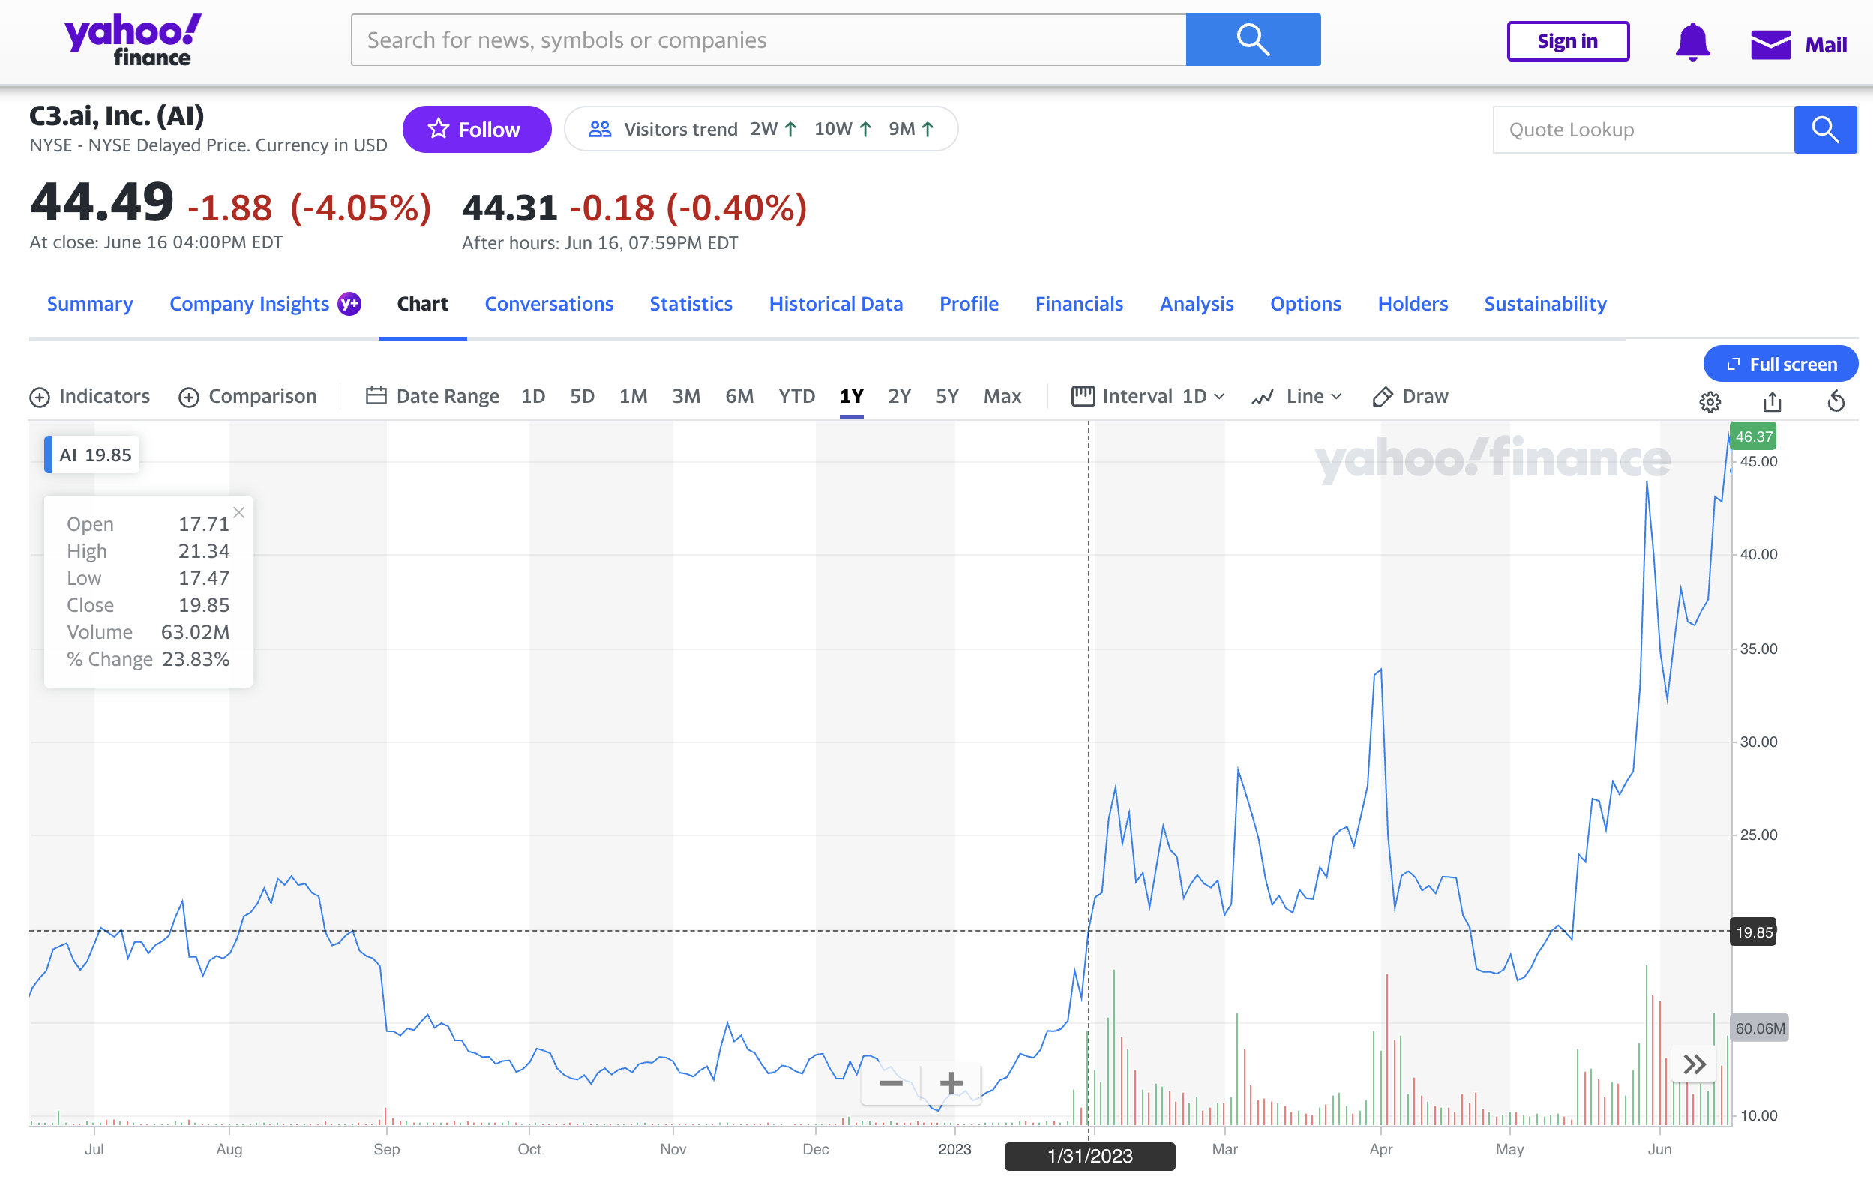1873x1188 pixels.
Task: Click the Sign in button
Action: click(x=1567, y=41)
